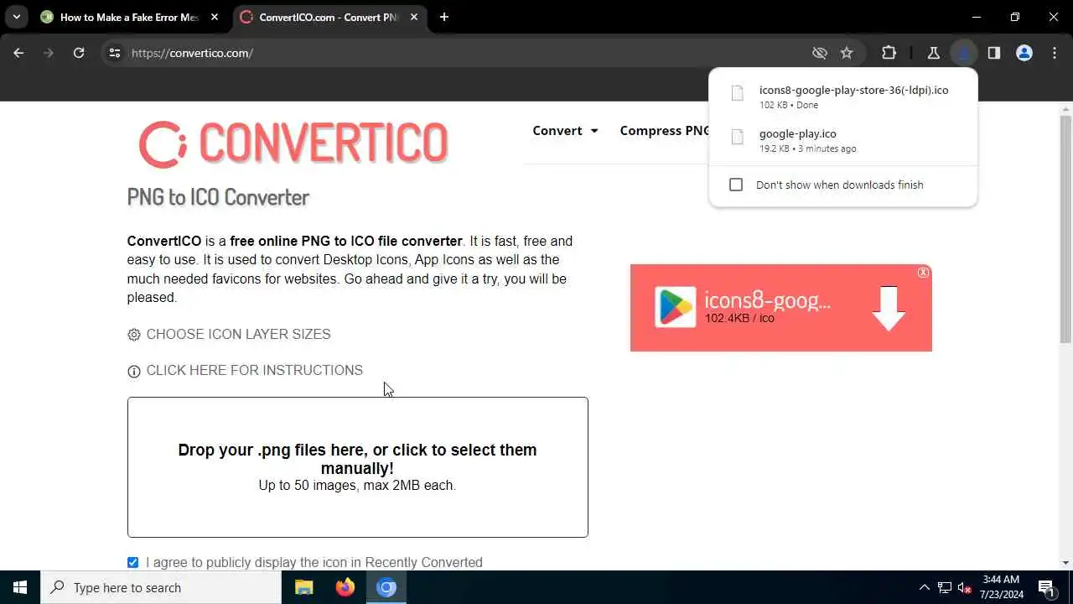Open the Extensions puzzle icon
This screenshot has height=604, width=1073.
[889, 53]
